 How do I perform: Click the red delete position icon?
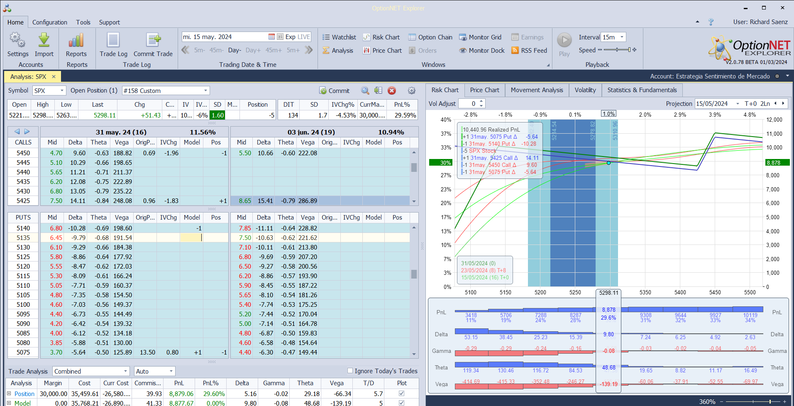(391, 90)
